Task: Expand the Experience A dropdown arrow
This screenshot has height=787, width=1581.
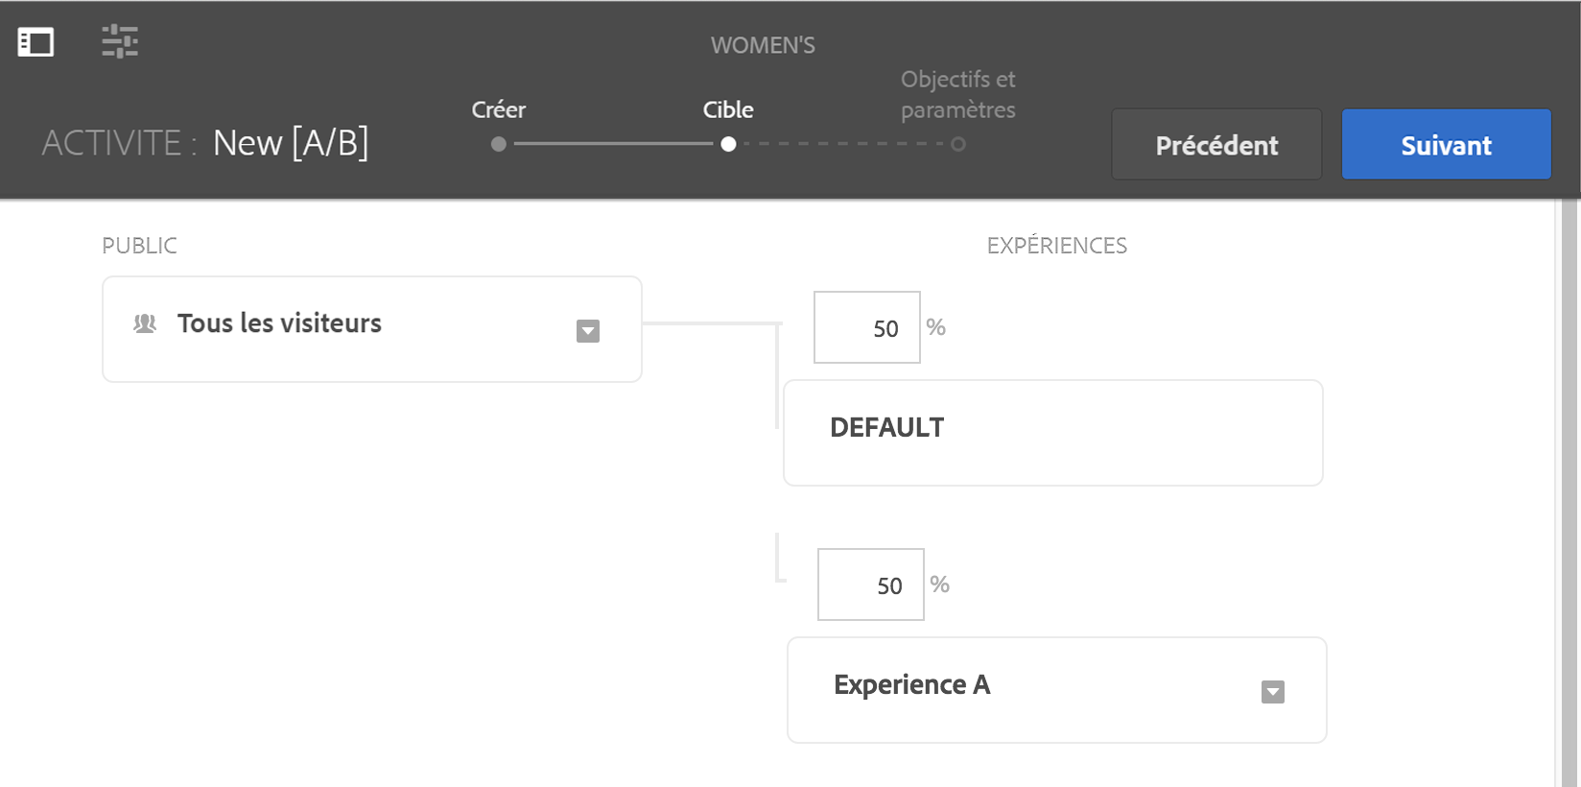Action: (x=1272, y=692)
